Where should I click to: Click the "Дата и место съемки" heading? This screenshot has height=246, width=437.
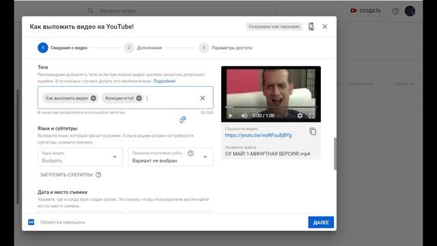pos(62,192)
